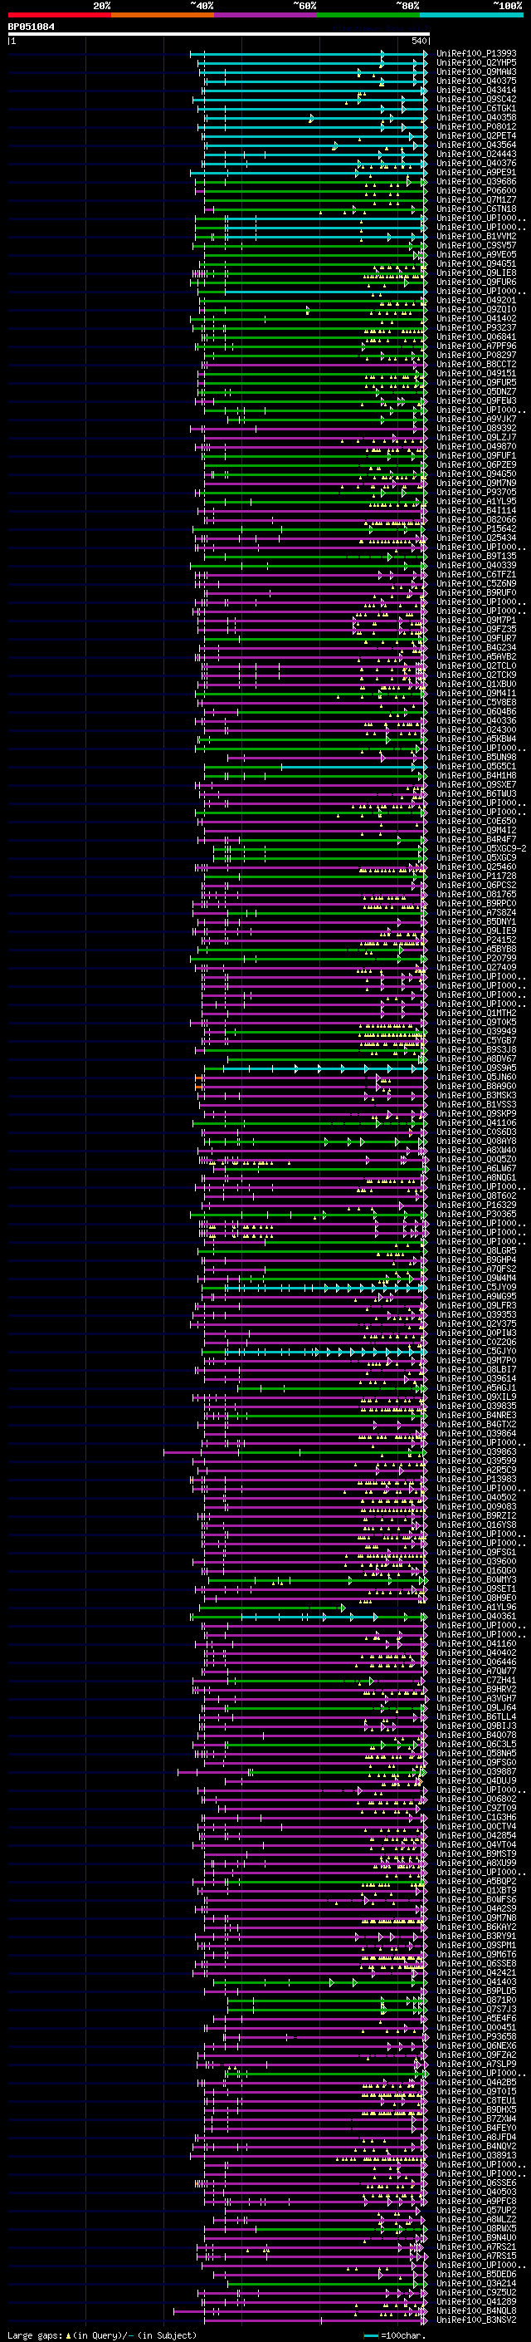Select hit label UniRef100_Q2PET4
The width and height of the screenshot is (531, 2342).
pyautogui.click(x=476, y=135)
